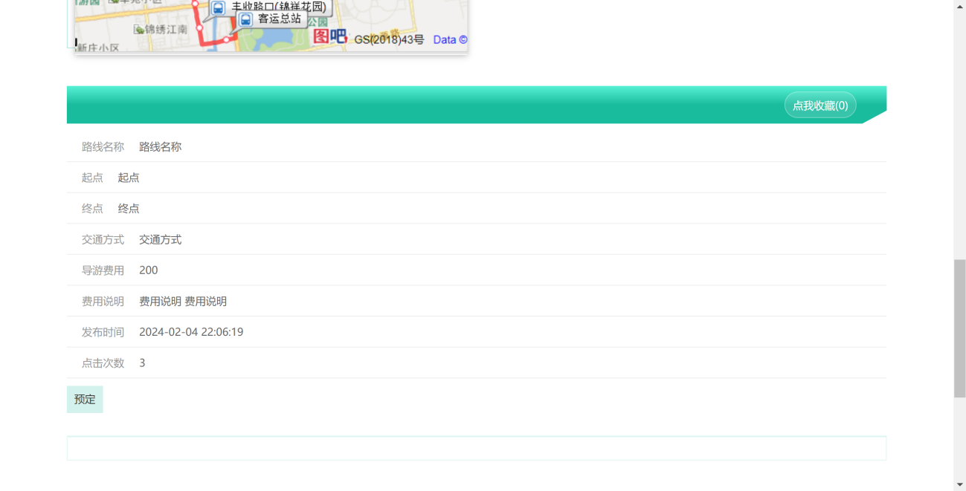Click the guide fee value 200

(149, 270)
